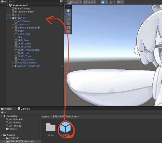Select All Prefabs in Favorites
This screenshot has width=162, height=143.
15,126
